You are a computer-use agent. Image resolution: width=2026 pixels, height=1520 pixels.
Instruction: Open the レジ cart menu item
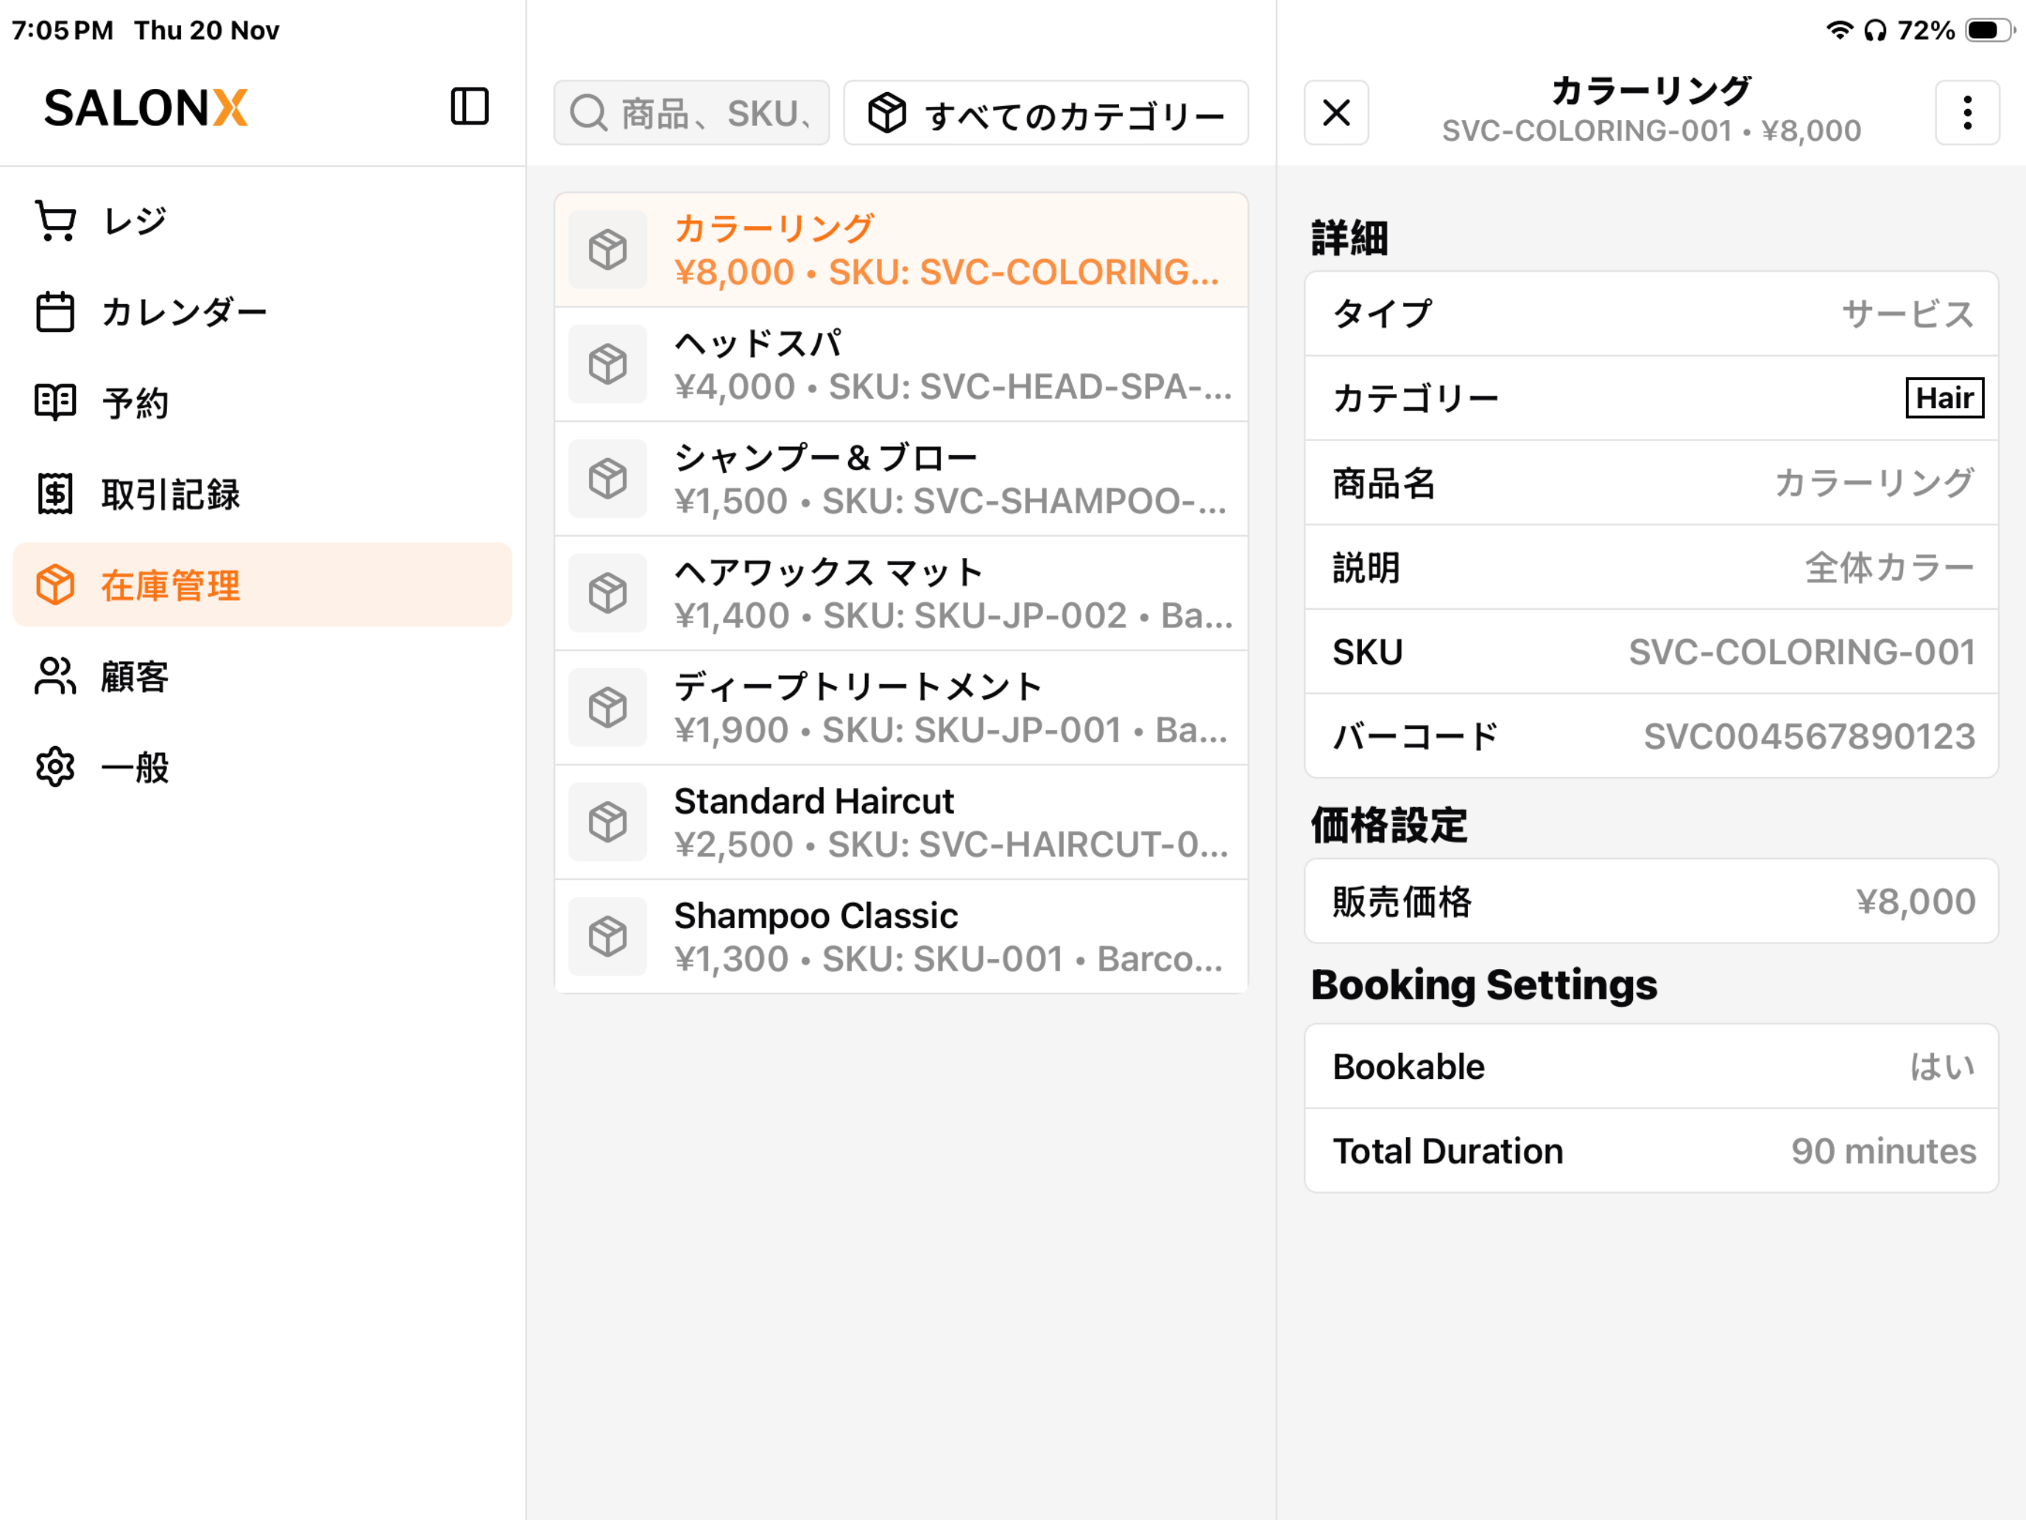click(262, 221)
